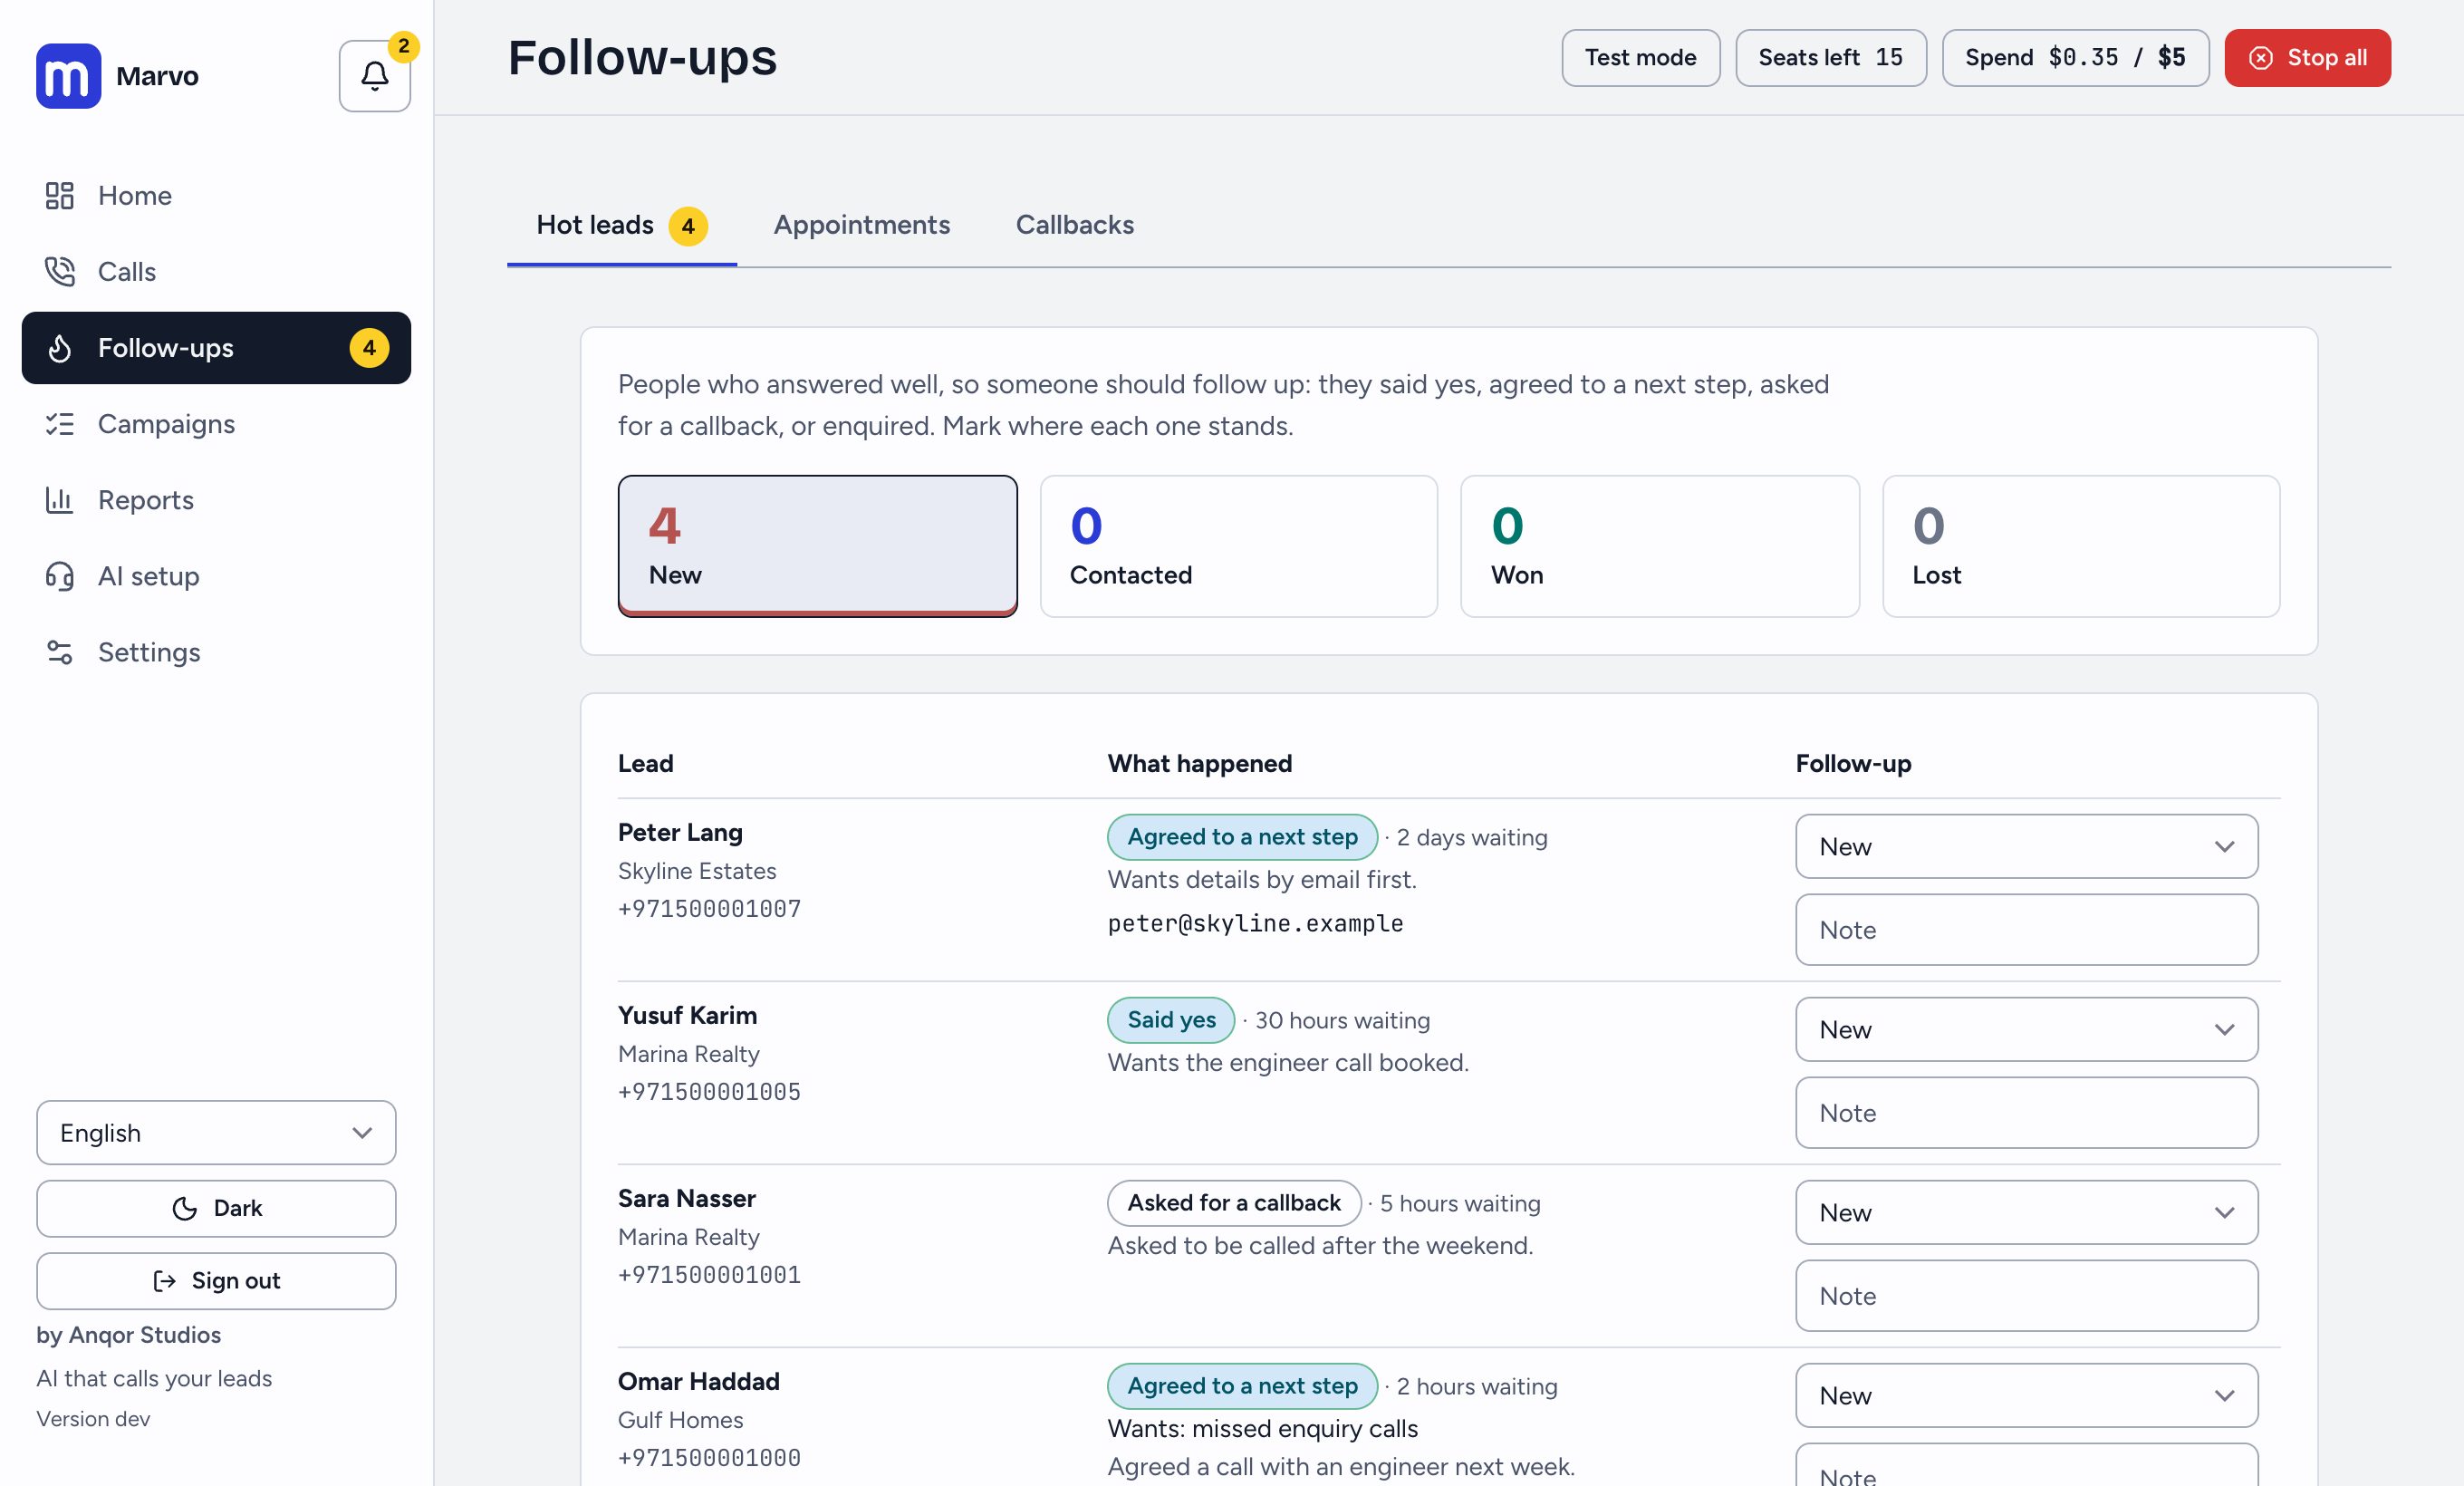Filter by the Lost status card
Viewport: 2464px width, 1486px height.
pos(2081,546)
